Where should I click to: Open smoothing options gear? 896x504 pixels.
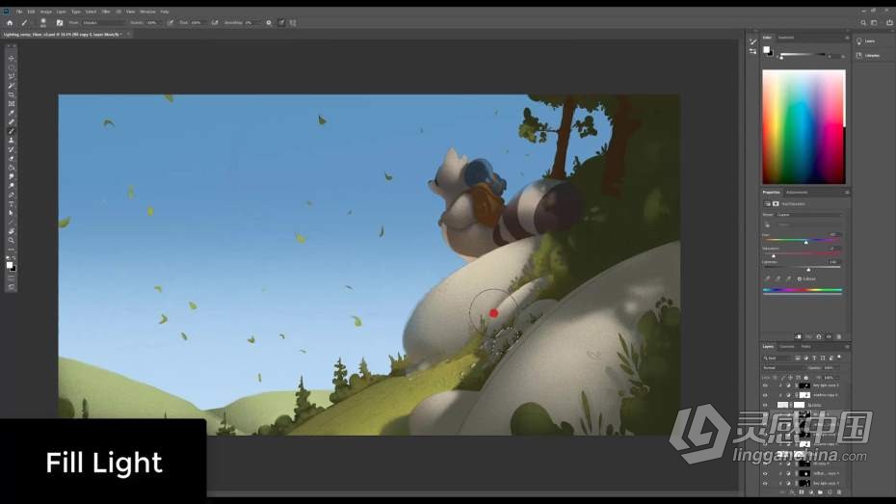tap(269, 23)
